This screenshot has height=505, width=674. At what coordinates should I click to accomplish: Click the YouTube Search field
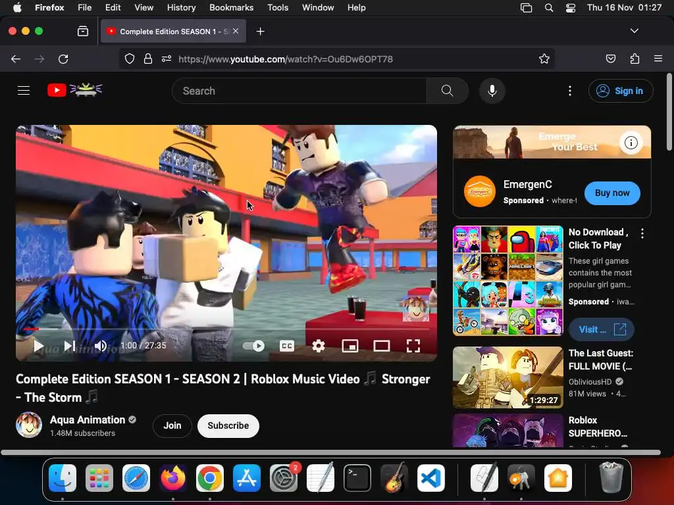299,91
